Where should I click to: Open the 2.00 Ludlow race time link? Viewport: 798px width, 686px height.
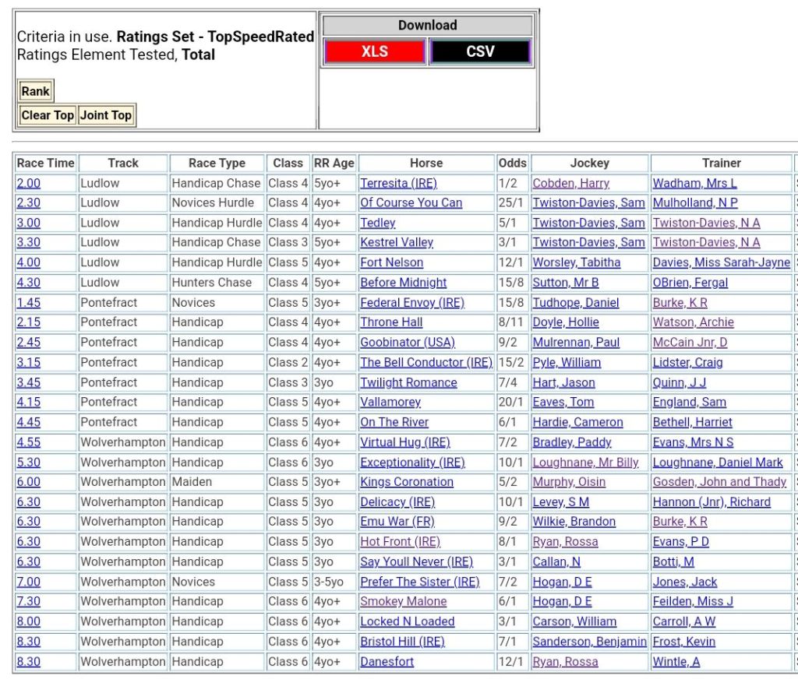tap(29, 183)
